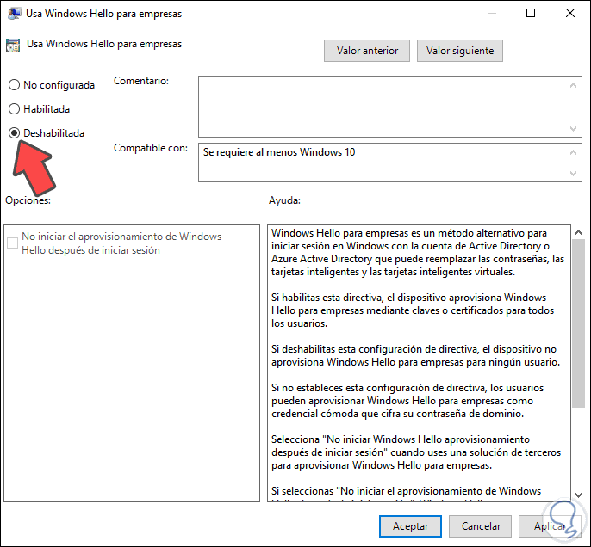Click help paragraph starting 'Si deshabilitas esta configuración'
Viewport: 591px width, 547px height.
(x=416, y=355)
